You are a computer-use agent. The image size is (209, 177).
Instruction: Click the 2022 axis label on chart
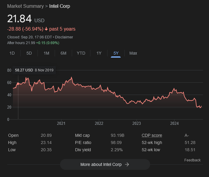pyautogui.click(x=99, y=123)
